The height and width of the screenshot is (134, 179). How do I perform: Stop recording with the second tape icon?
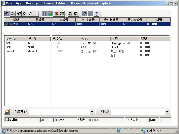76,14
